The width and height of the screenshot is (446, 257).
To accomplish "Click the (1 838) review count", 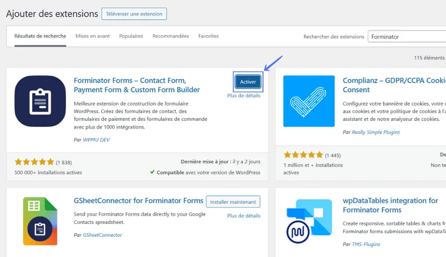I will click(x=64, y=162).
